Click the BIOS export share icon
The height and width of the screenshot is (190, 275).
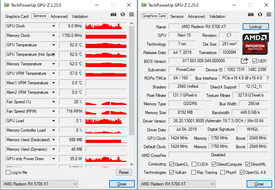point(244,61)
